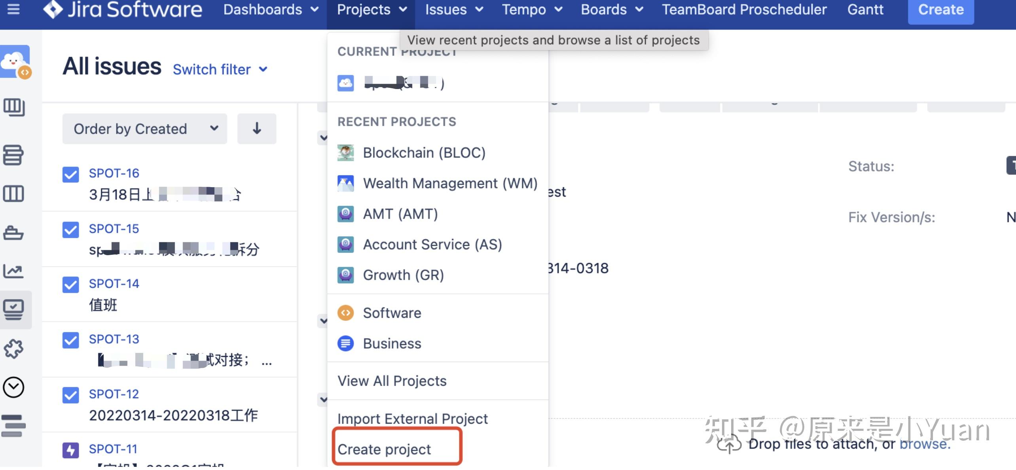Image resolution: width=1016 pixels, height=470 pixels.
Task: Click the descending sort arrow button
Action: coord(257,129)
